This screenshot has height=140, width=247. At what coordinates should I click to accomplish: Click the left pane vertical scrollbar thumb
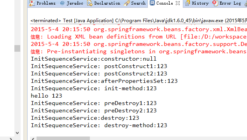[x=18, y=48]
